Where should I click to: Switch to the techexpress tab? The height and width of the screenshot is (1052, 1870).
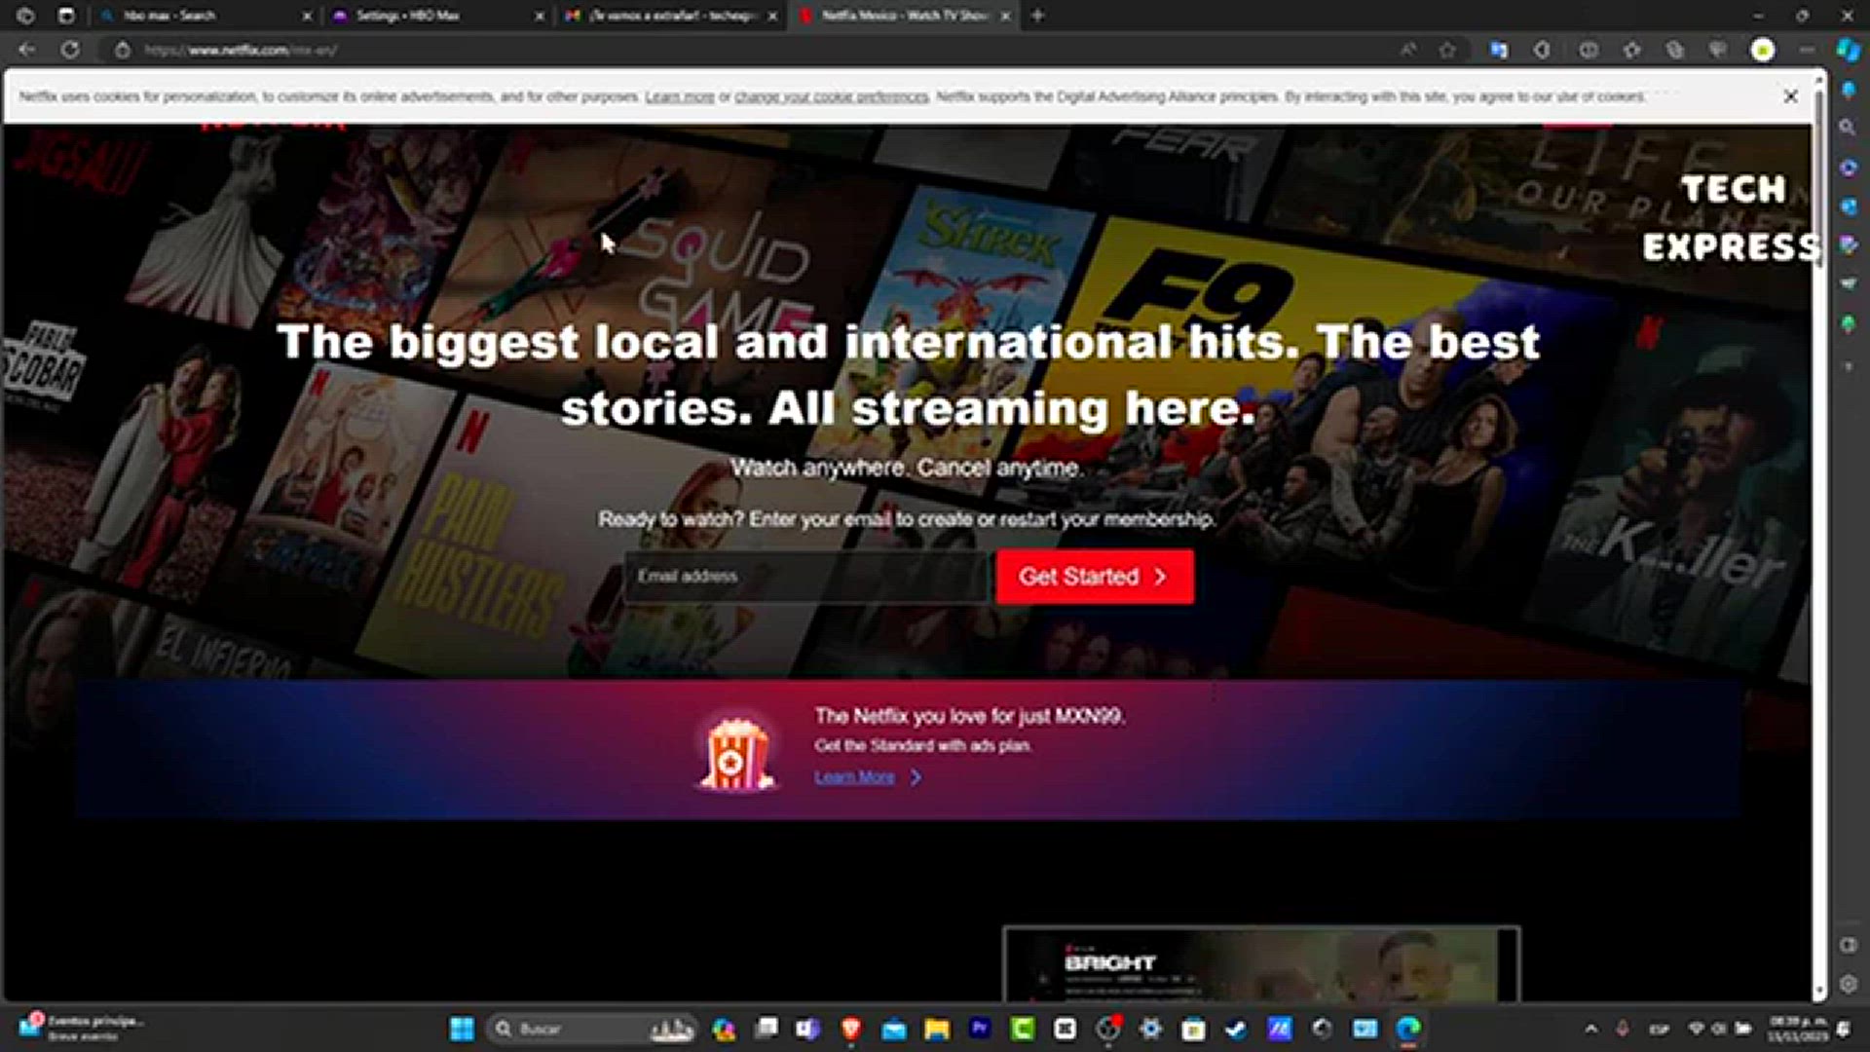coord(662,16)
